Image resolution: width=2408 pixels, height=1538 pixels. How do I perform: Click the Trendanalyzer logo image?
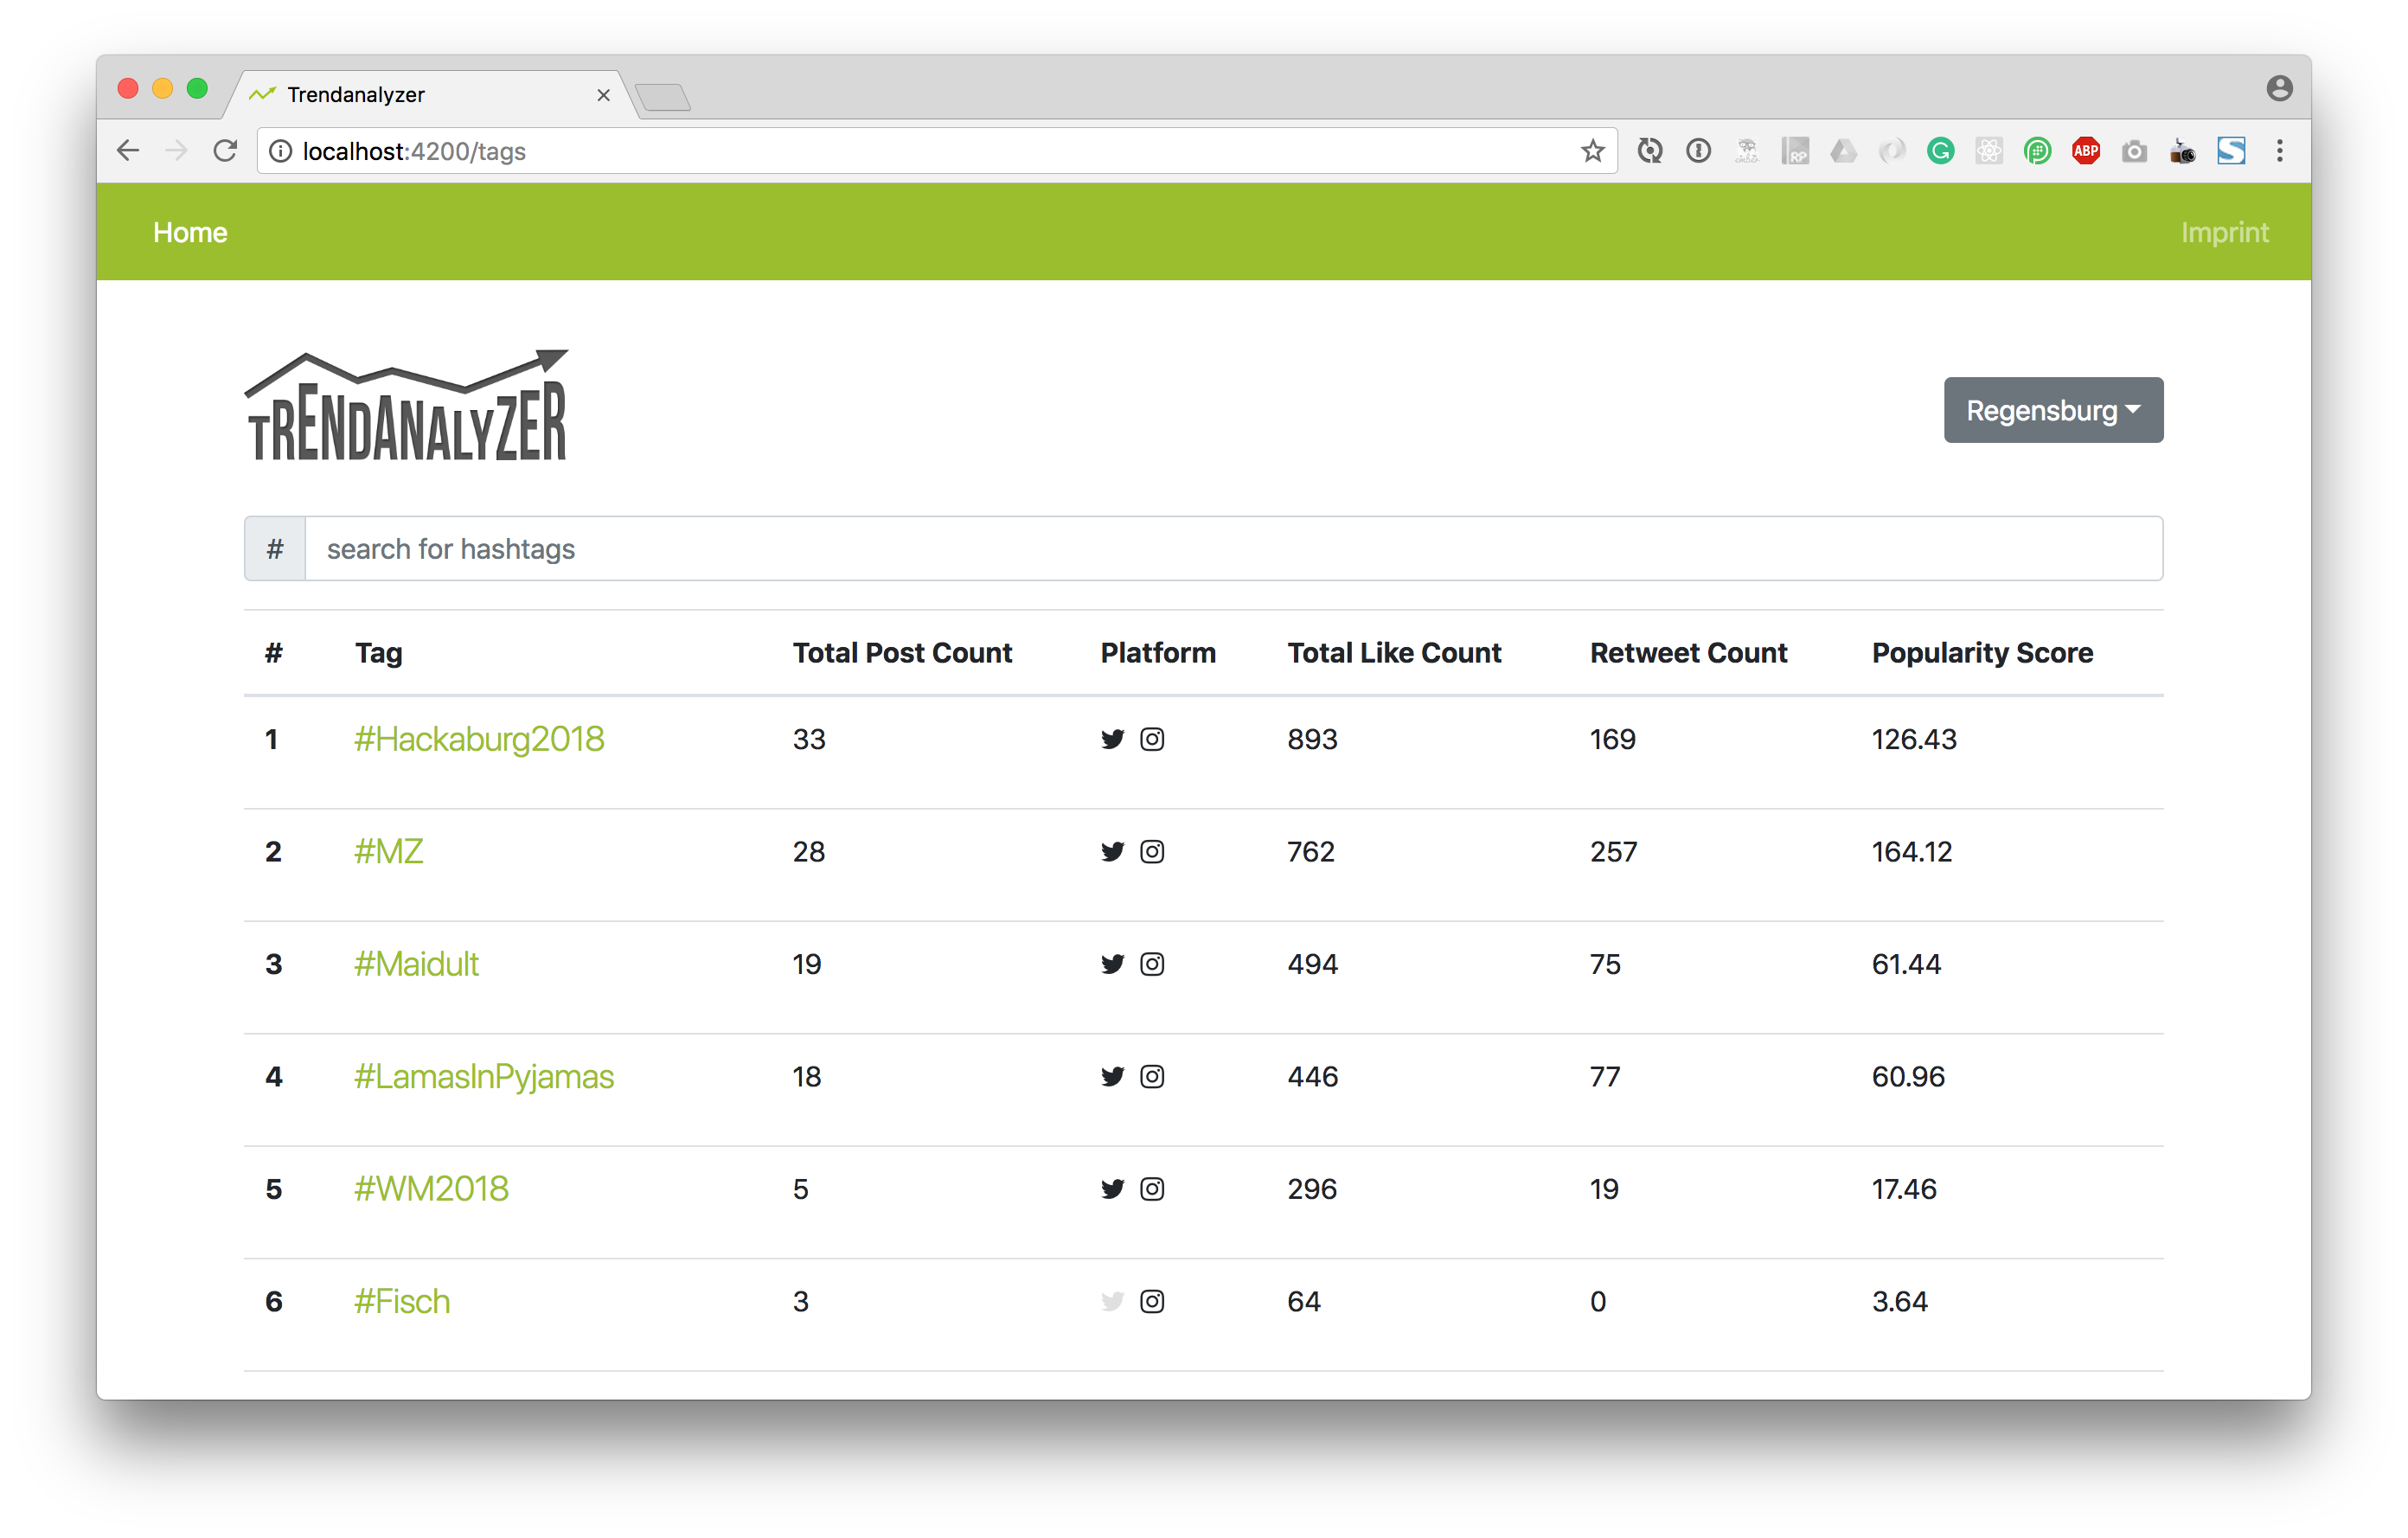tap(407, 406)
